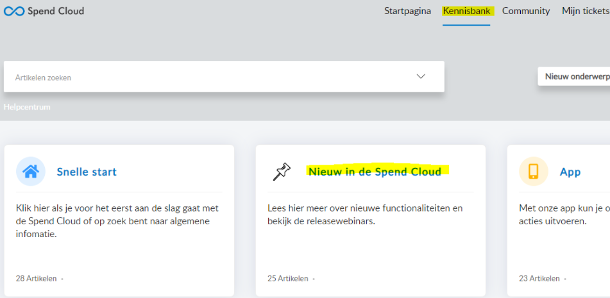Open the Snelle start category title
Screen dimensions: 610x298
click(x=87, y=172)
